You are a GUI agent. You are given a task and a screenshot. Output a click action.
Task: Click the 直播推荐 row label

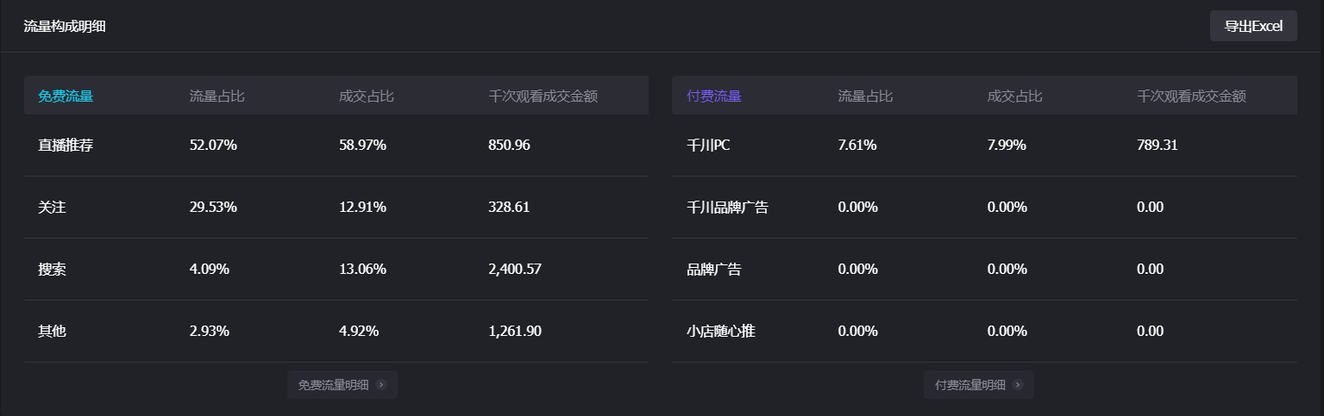click(66, 145)
